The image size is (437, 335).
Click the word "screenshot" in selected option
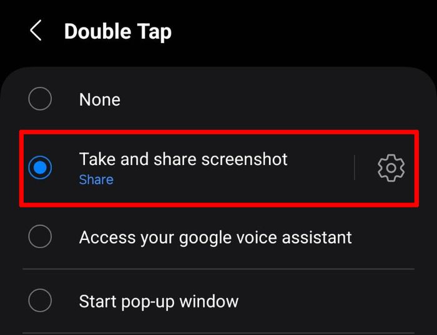pos(245,159)
